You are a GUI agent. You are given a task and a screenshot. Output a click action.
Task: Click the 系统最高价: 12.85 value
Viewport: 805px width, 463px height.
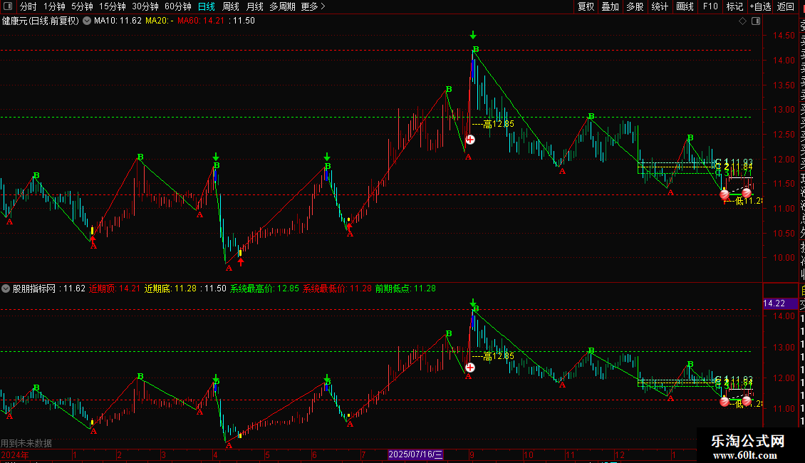[x=264, y=288]
